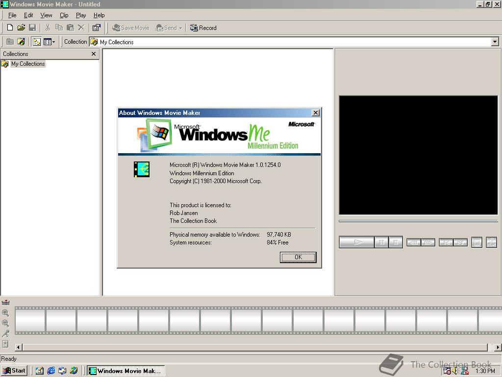Click the storyboard scroll right arrow

pos(498,347)
